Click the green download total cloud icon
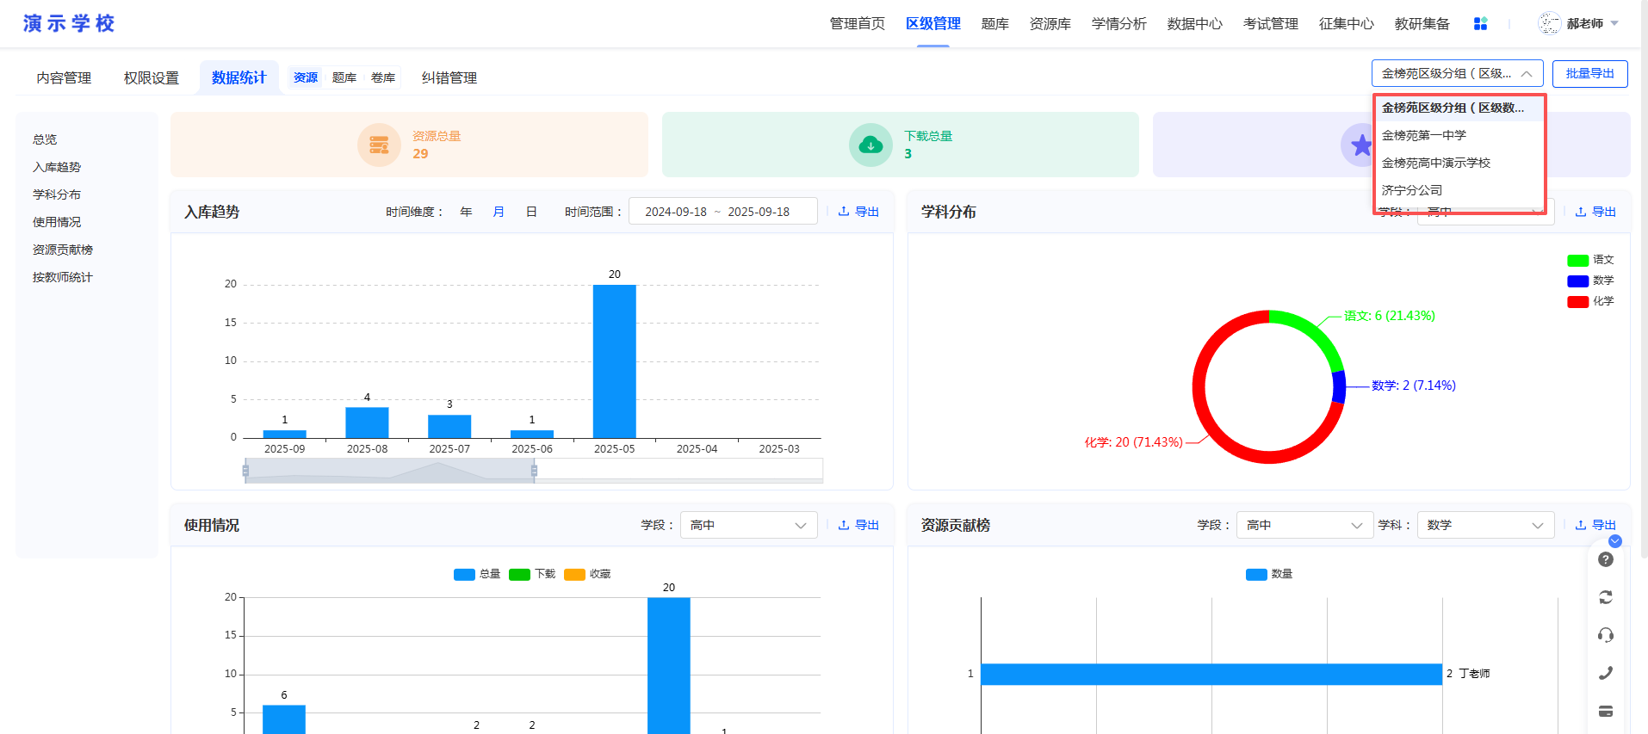 coord(870,145)
